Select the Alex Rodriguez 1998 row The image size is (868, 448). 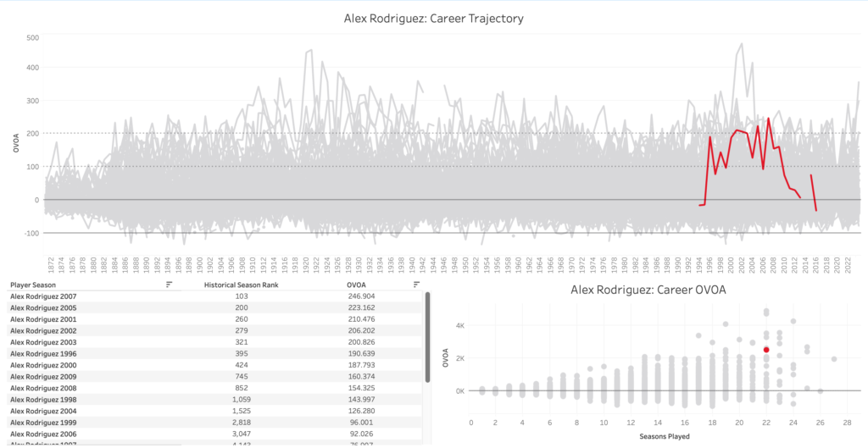(214, 400)
